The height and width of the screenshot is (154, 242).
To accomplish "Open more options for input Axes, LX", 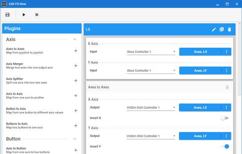I will tap(226, 52).
